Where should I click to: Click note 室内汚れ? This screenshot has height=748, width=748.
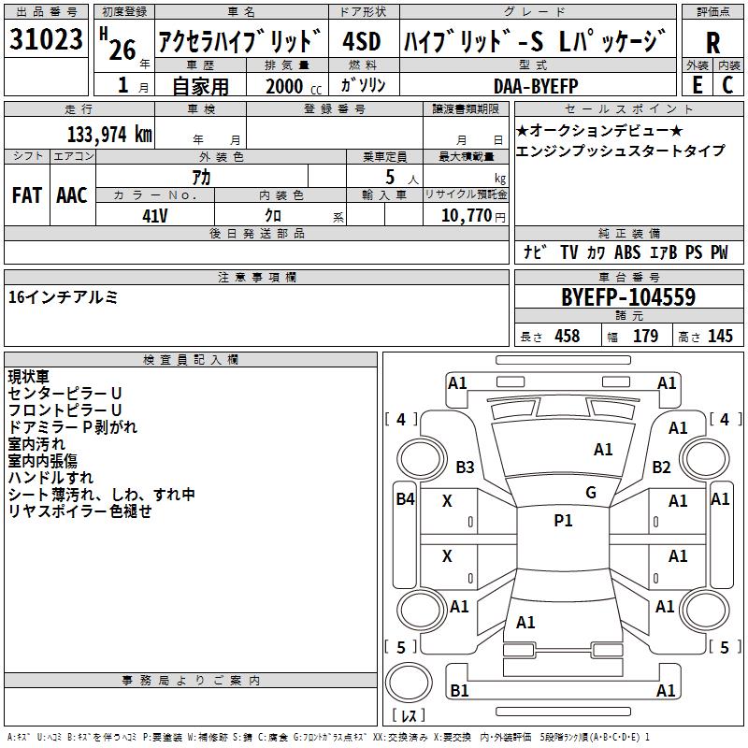pos(36,443)
